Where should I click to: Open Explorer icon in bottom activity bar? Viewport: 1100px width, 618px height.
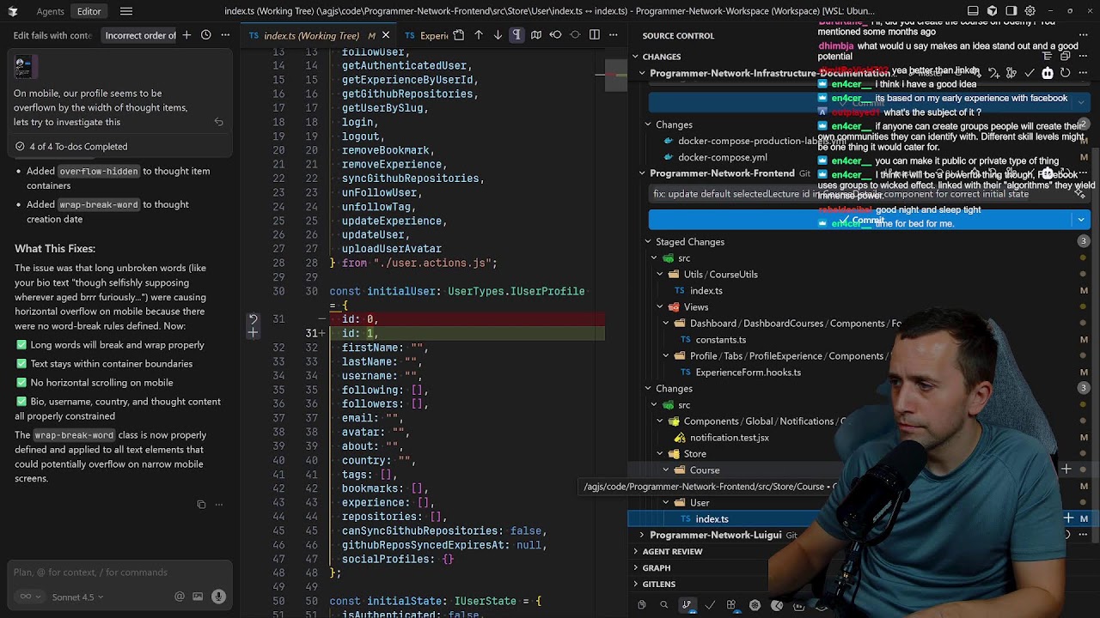[641, 605]
